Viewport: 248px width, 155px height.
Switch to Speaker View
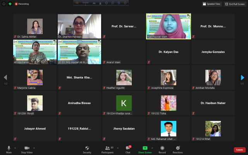click(212, 4)
